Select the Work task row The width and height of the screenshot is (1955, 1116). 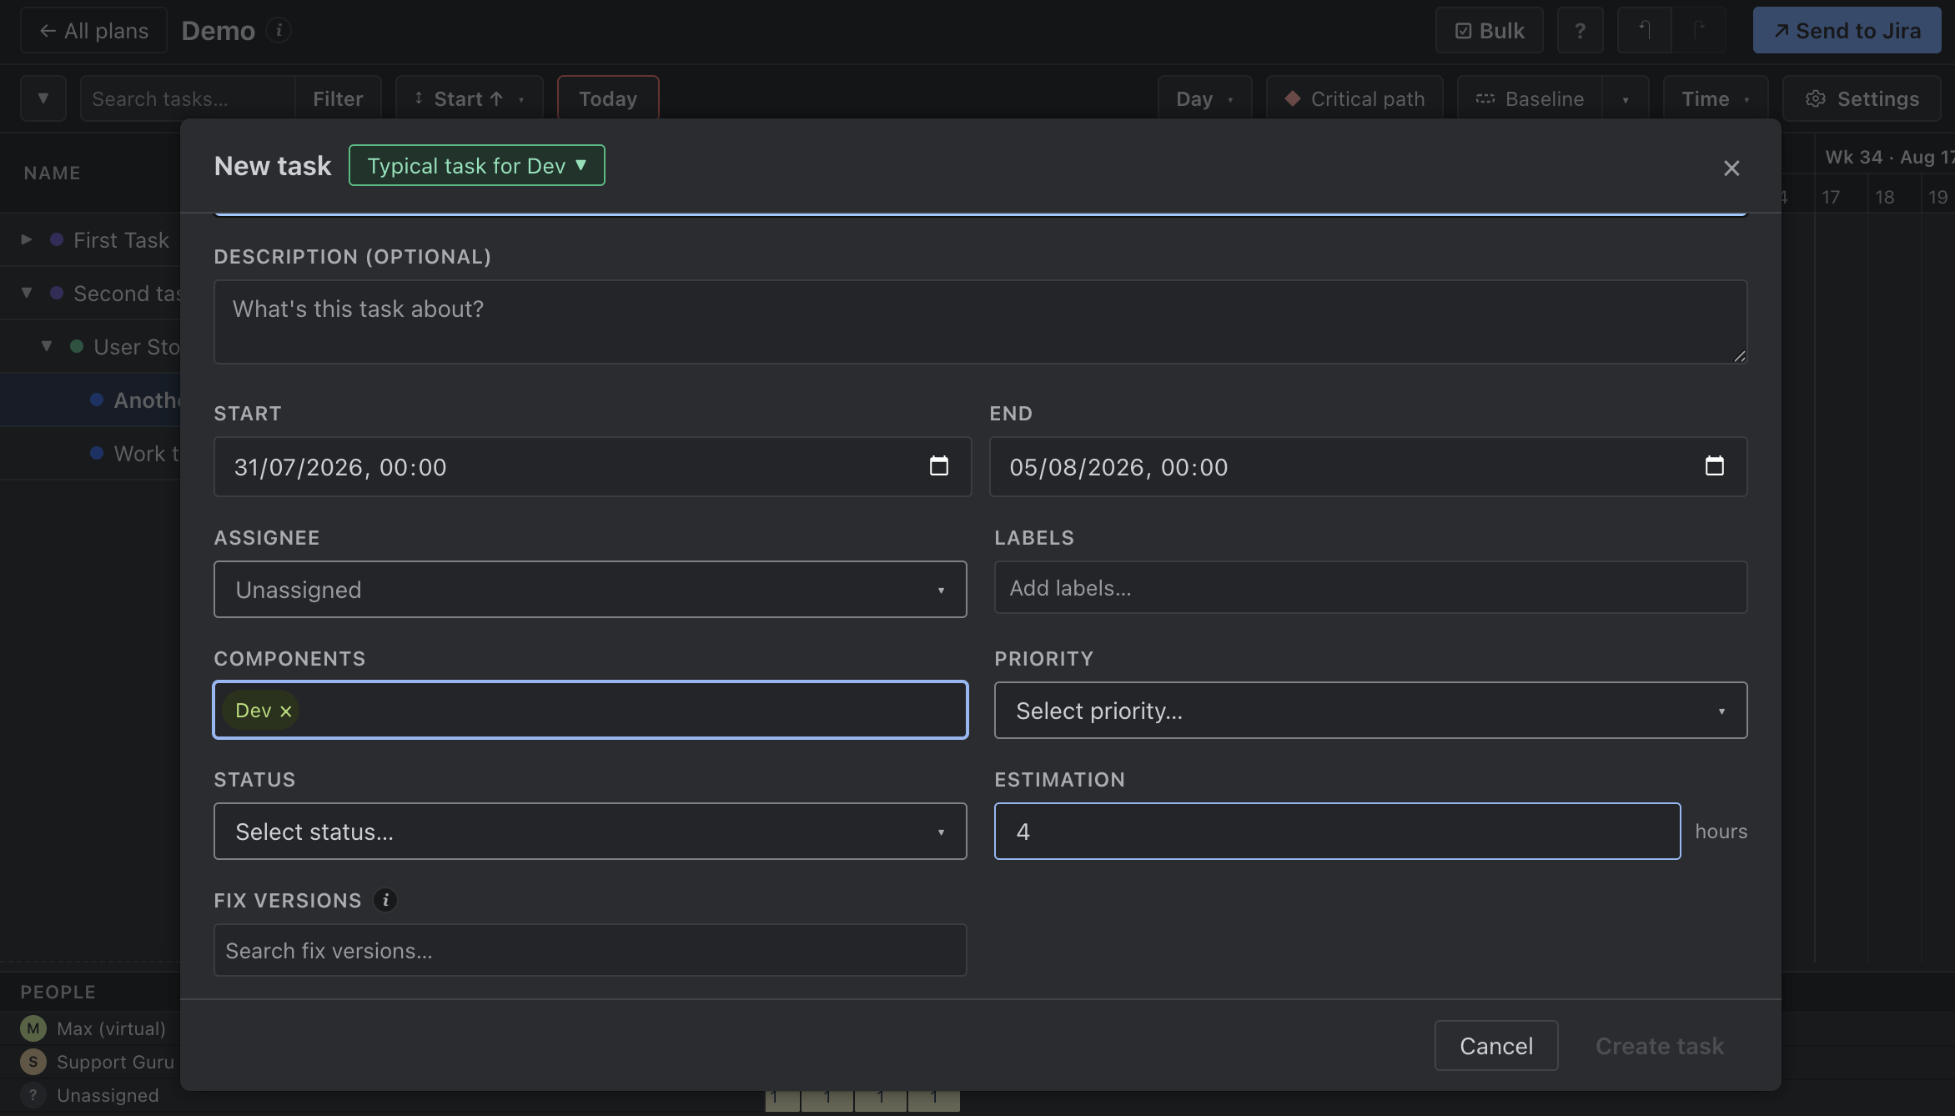90,453
